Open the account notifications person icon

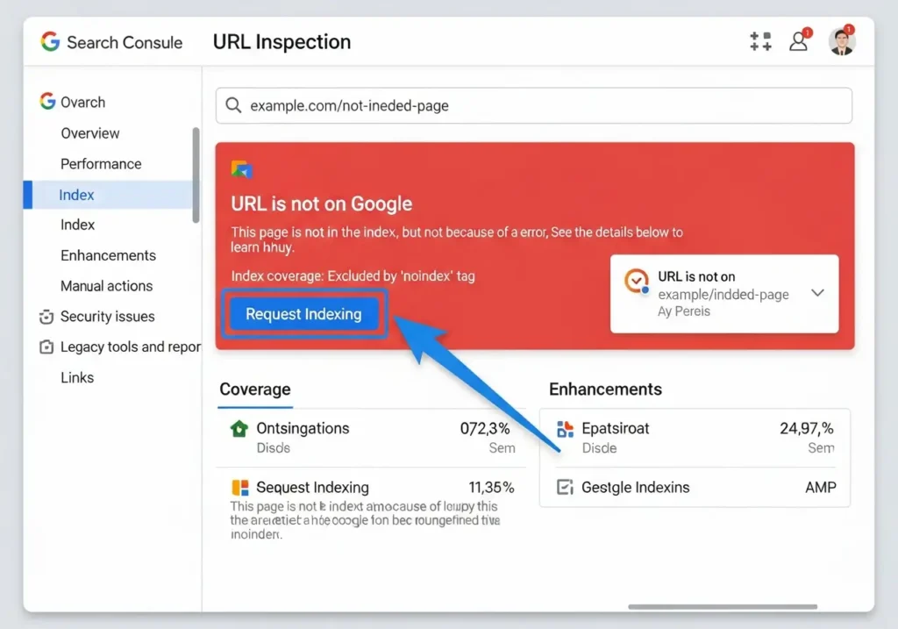(x=799, y=41)
